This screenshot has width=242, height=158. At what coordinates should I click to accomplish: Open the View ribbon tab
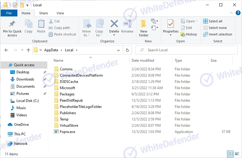[60, 13]
